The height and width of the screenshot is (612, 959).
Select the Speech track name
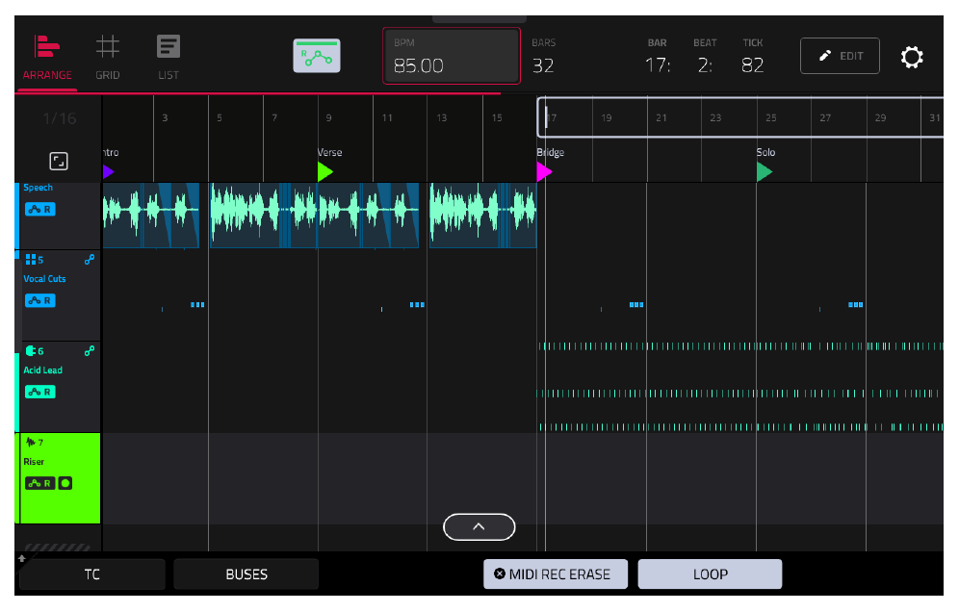point(38,188)
